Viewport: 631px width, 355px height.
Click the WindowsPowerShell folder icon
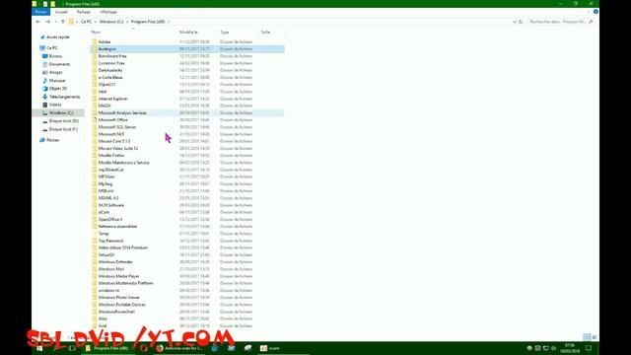(x=95, y=312)
